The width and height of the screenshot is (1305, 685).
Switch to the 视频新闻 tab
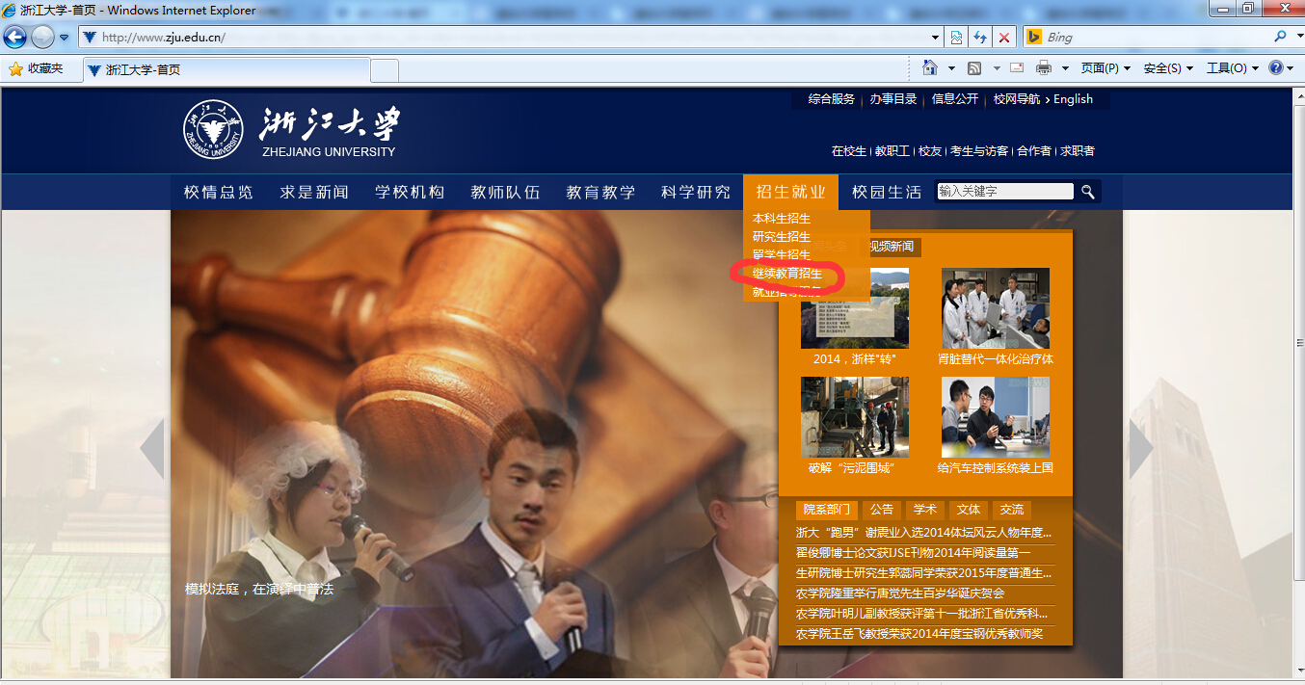coord(891,247)
